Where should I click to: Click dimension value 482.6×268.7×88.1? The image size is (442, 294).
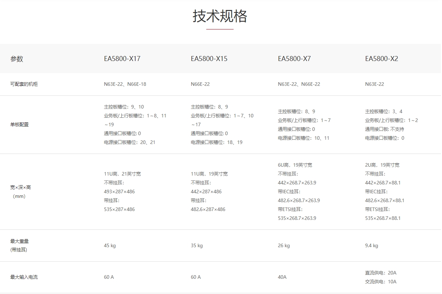[x=385, y=201]
